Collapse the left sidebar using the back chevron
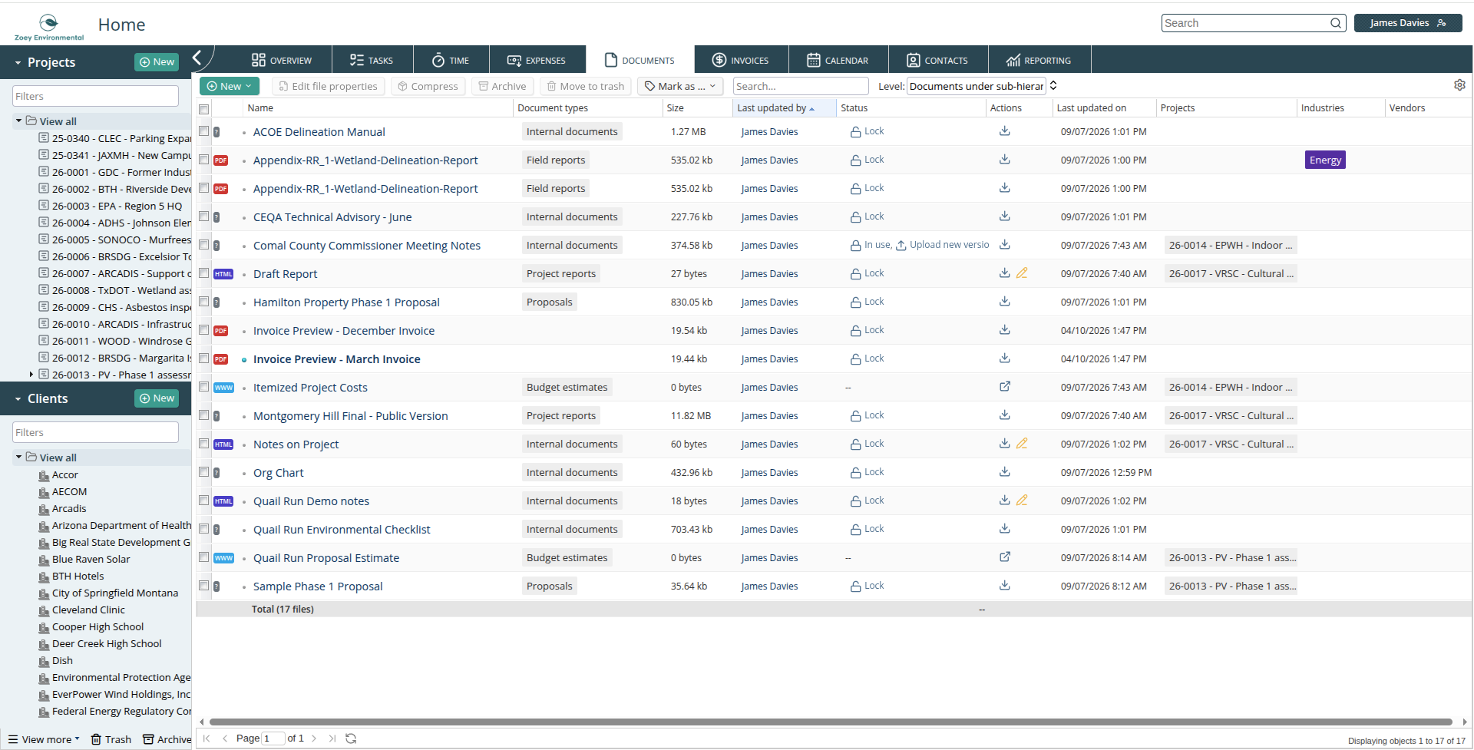Image resolution: width=1474 pixels, height=750 pixels. coord(197,58)
